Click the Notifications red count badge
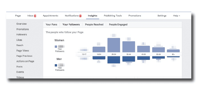The width and height of the screenshot is (198, 92). [80, 16]
